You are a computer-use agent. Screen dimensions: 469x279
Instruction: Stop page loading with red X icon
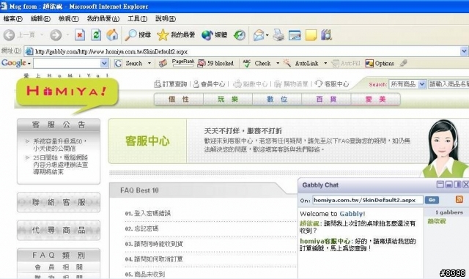(x=80, y=35)
